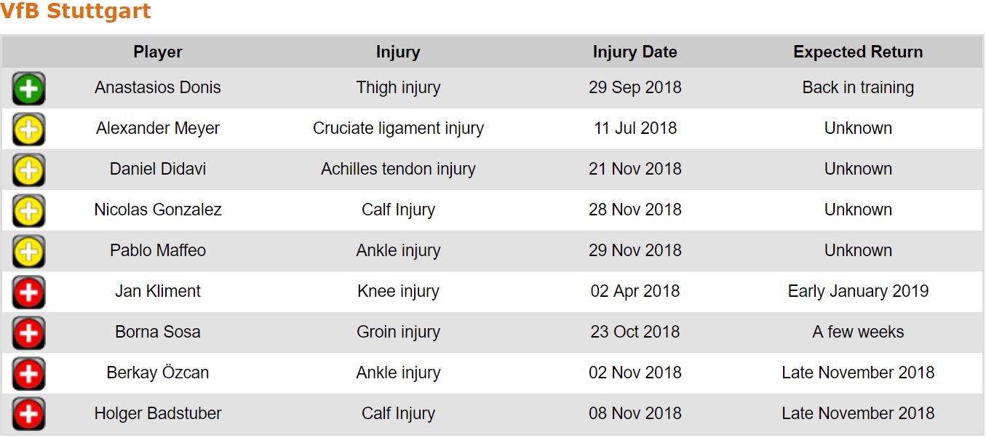Click the Expected Return column header
This screenshot has height=438, width=986.
pos(858,52)
